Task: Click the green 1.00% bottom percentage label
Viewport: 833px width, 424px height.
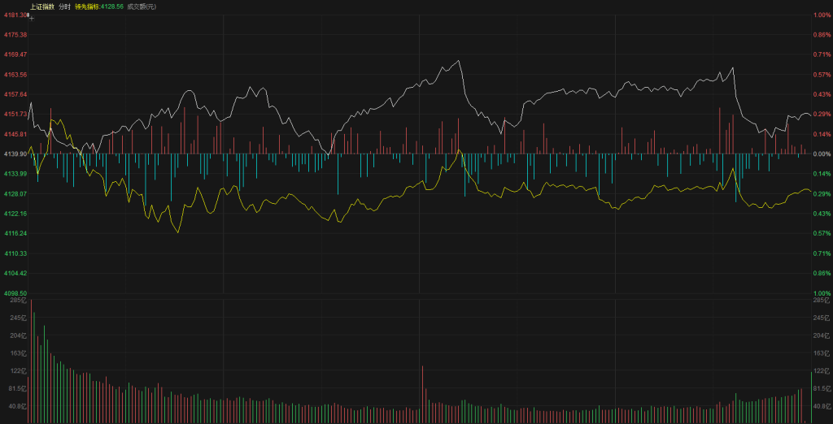Action: click(x=821, y=293)
